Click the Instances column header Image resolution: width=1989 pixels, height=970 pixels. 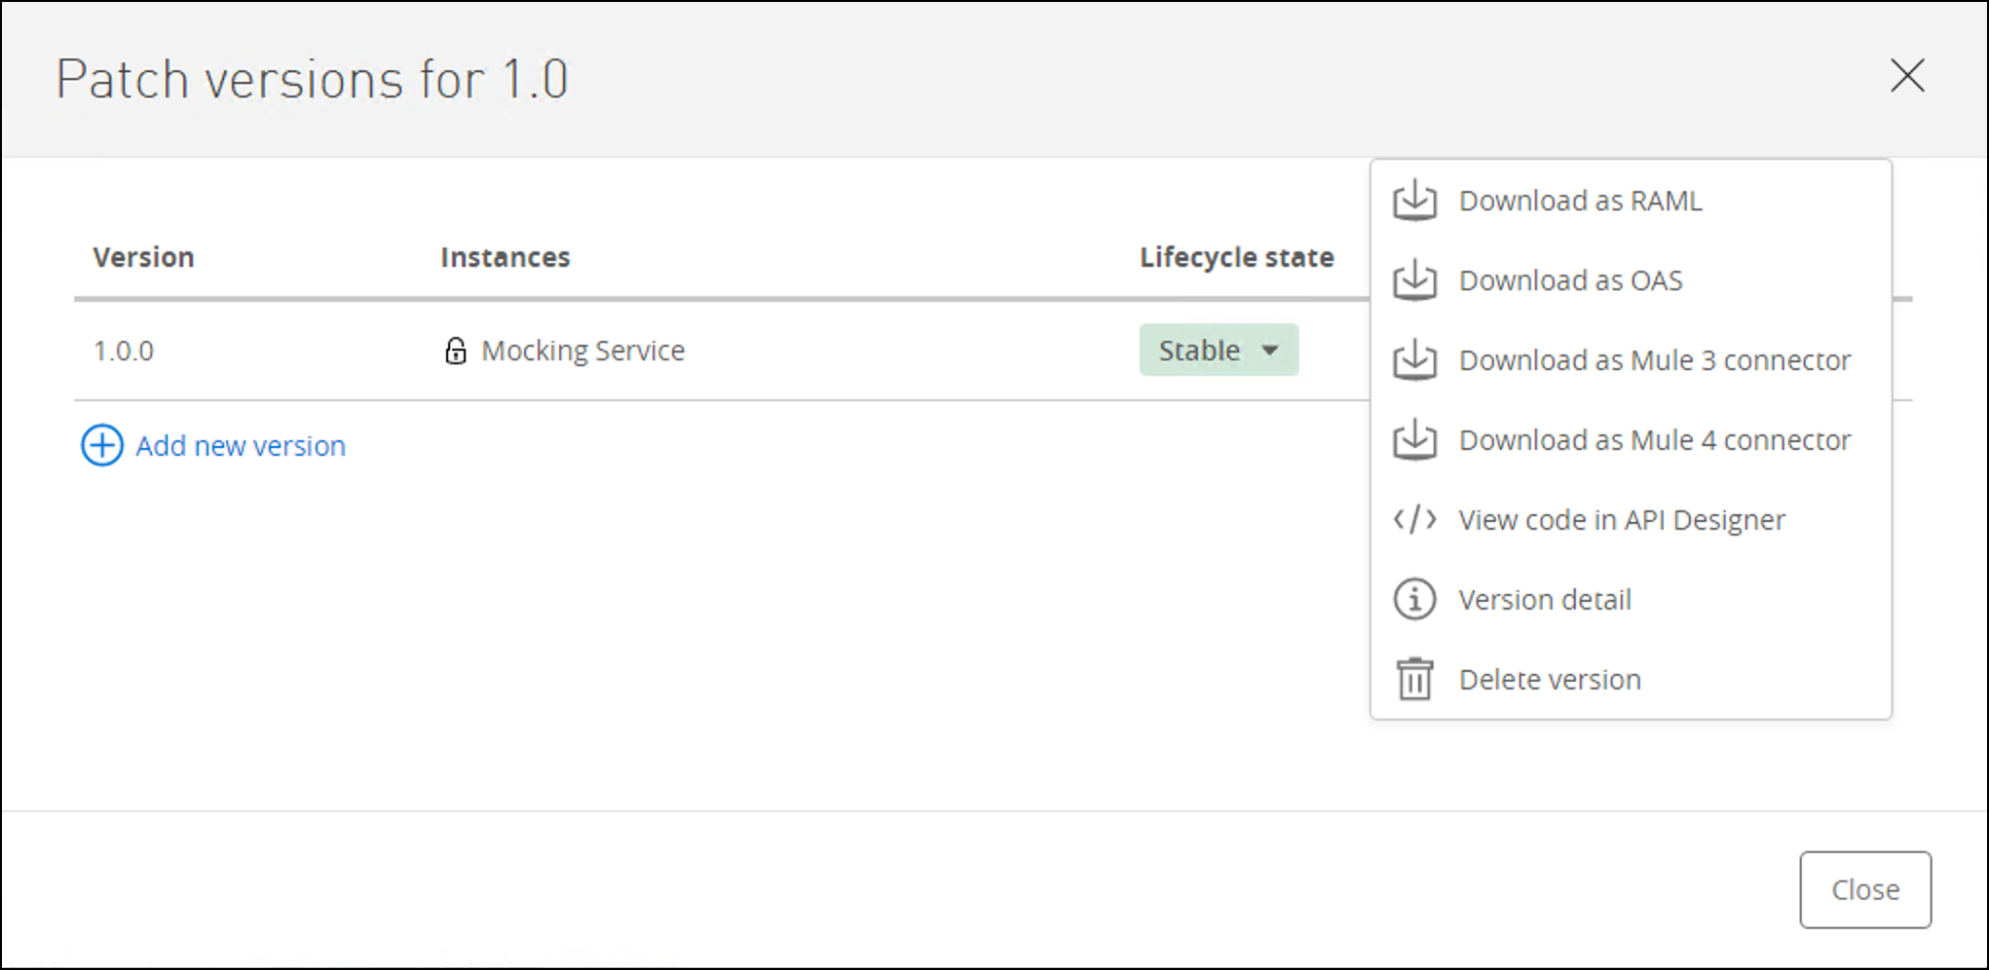(505, 257)
